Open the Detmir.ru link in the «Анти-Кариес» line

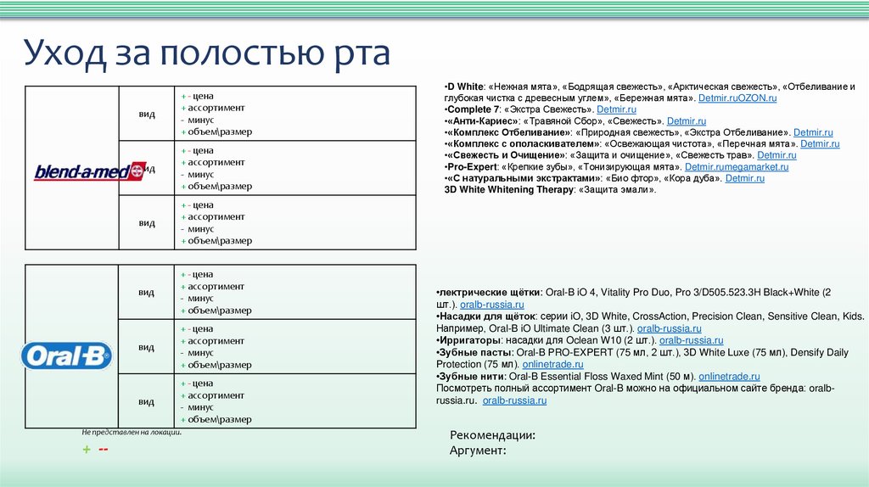tap(686, 121)
